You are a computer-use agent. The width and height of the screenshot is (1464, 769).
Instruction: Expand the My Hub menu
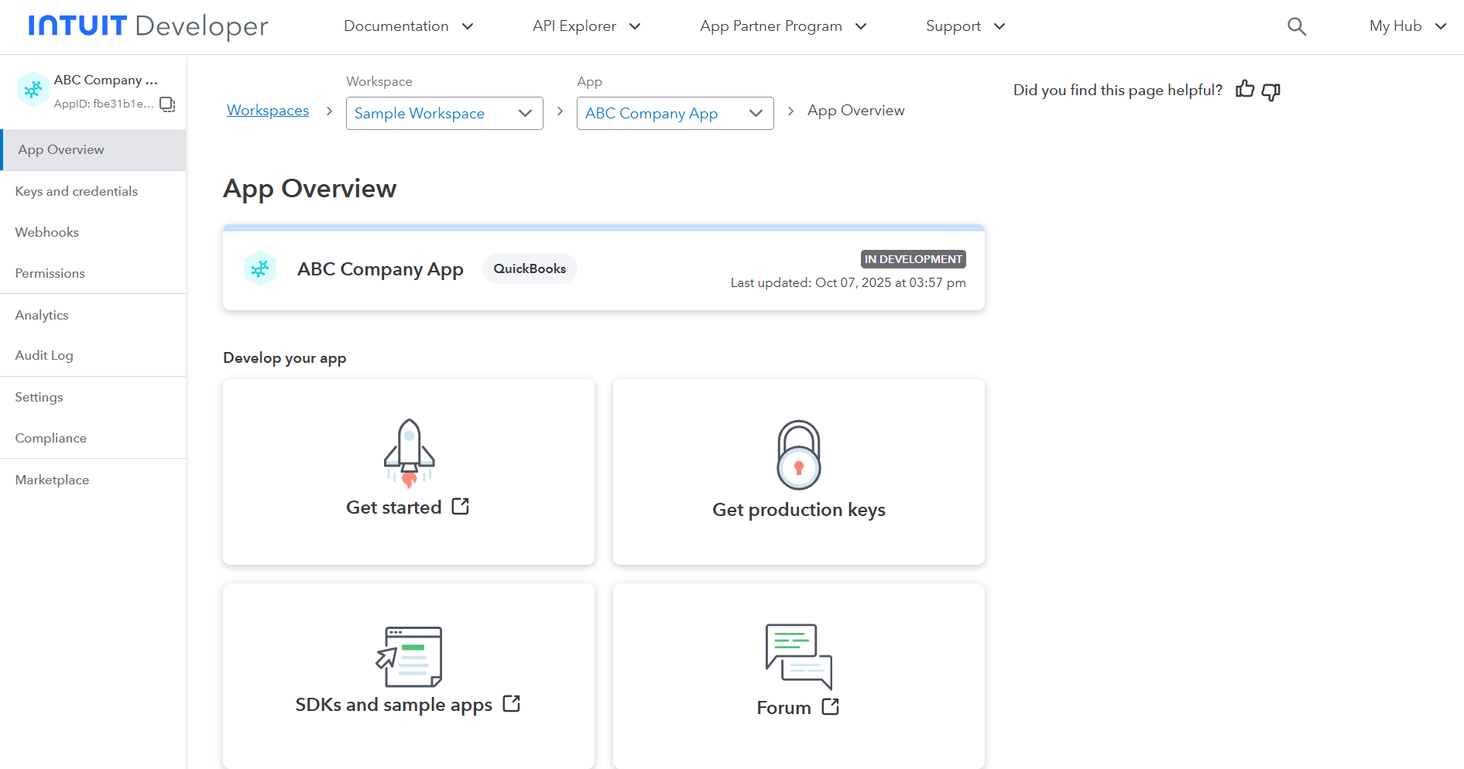pos(1408,26)
